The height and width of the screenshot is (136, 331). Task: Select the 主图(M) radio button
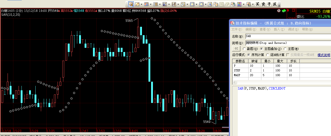coord(285,49)
